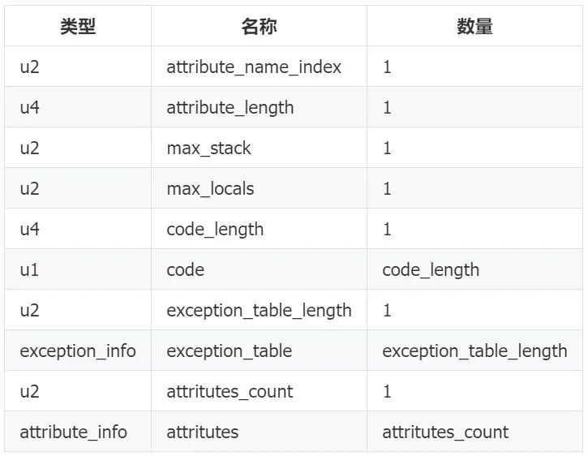Select the code_length name cell in u4 row
The height and width of the screenshot is (456, 588).
215,229
